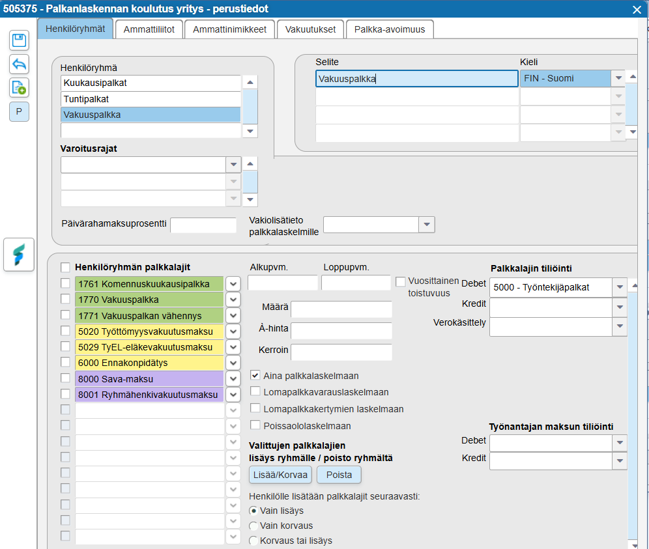
Task: Tick checkbox for 1770 Vakuuspalkka
Action: pos(65,299)
